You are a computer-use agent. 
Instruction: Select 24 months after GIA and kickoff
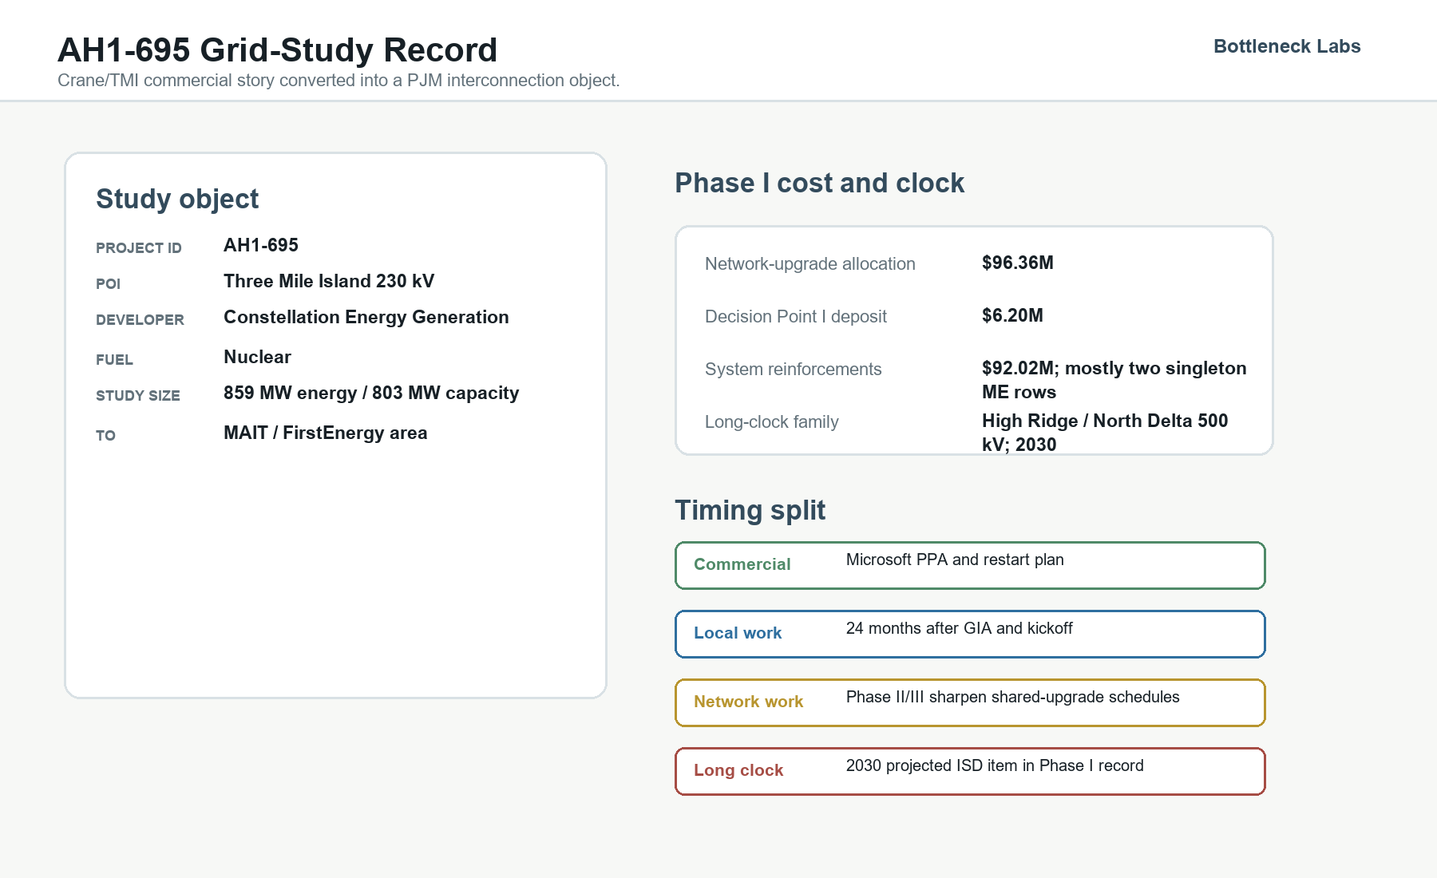(960, 628)
